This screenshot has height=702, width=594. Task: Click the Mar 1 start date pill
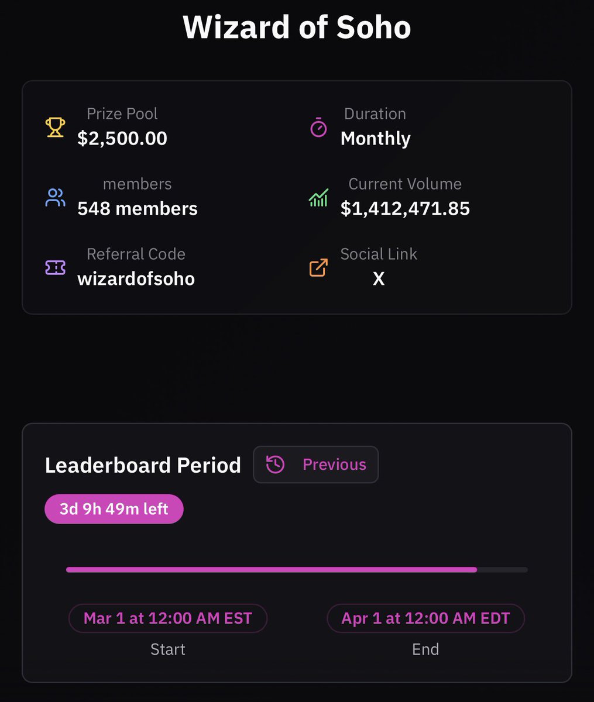168,618
